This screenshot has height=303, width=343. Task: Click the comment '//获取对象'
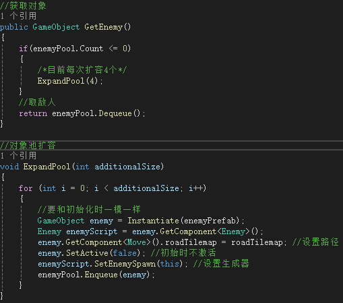click(23, 5)
